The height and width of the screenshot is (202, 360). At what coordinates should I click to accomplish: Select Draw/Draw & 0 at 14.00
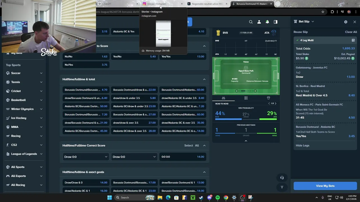tap(86, 183)
